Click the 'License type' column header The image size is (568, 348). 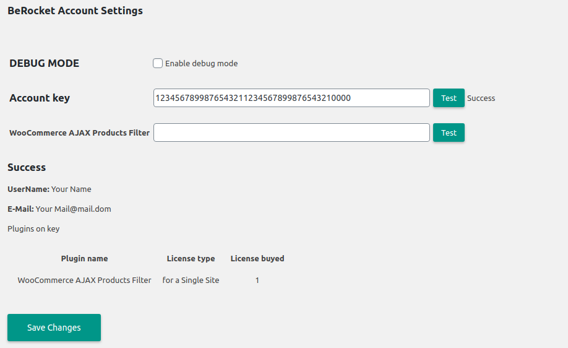[191, 258]
